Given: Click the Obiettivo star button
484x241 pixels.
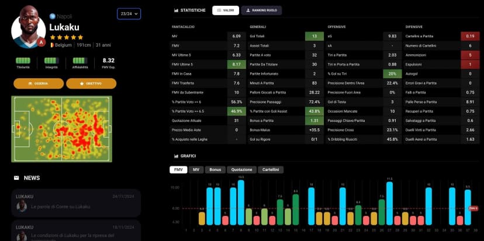Looking at the screenshot, I should [91, 83].
